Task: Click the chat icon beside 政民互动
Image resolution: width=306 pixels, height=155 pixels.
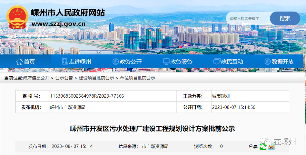Action: click(217, 62)
